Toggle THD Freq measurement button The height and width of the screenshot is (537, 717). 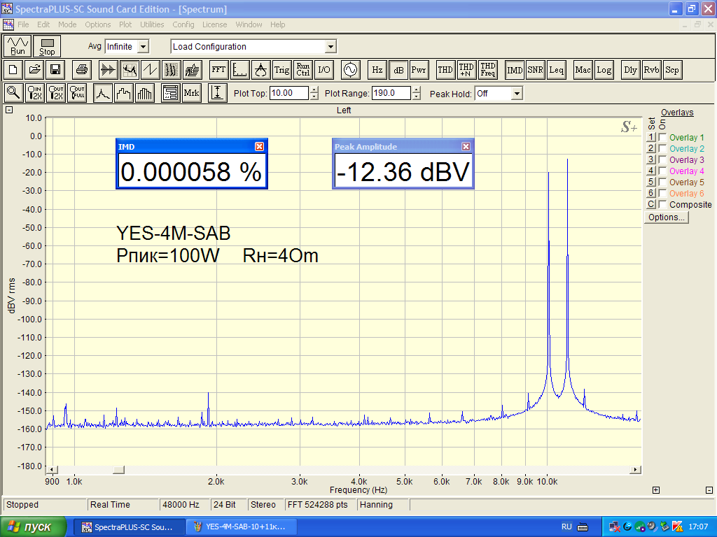click(x=487, y=70)
